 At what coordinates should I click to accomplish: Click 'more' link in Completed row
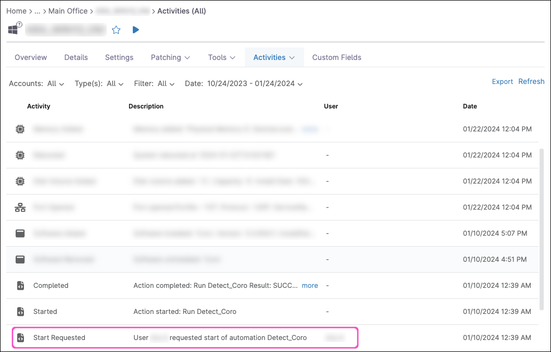(310, 286)
